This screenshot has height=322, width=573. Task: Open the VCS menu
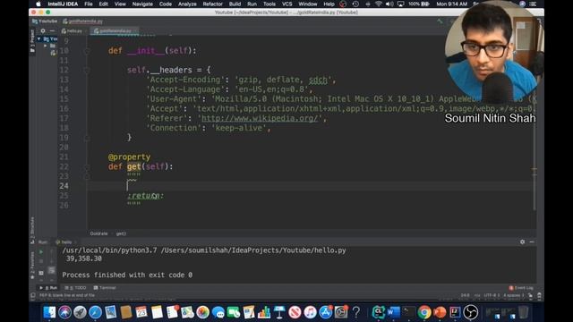pyautogui.click(x=287, y=4)
